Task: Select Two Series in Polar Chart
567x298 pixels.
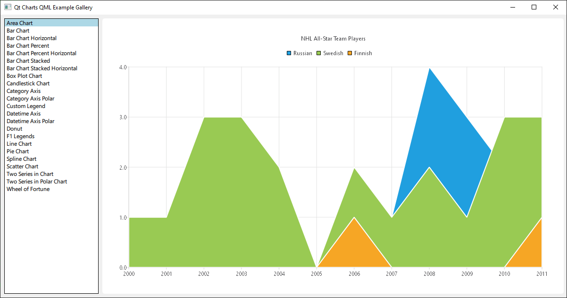Action: [36, 181]
